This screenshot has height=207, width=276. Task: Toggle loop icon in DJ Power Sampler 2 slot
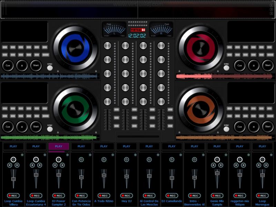(59, 159)
